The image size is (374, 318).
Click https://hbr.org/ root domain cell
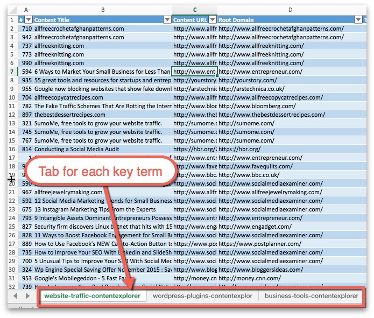(x=290, y=149)
